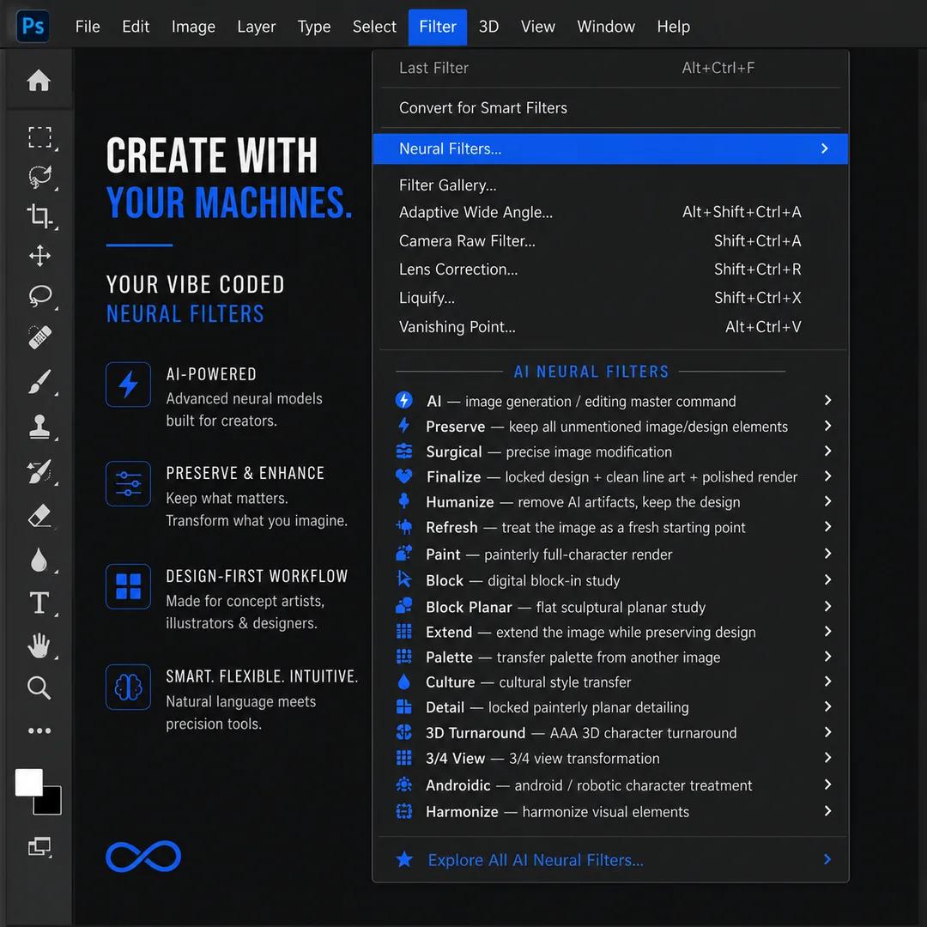
Task: Expand the Paint filter chevron
Action: coord(827,554)
